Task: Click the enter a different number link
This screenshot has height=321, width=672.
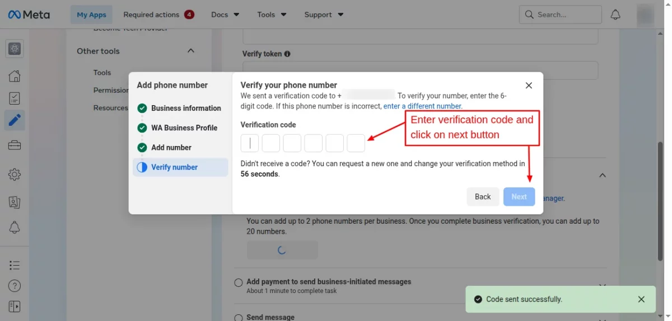Action: click(423, 106)
